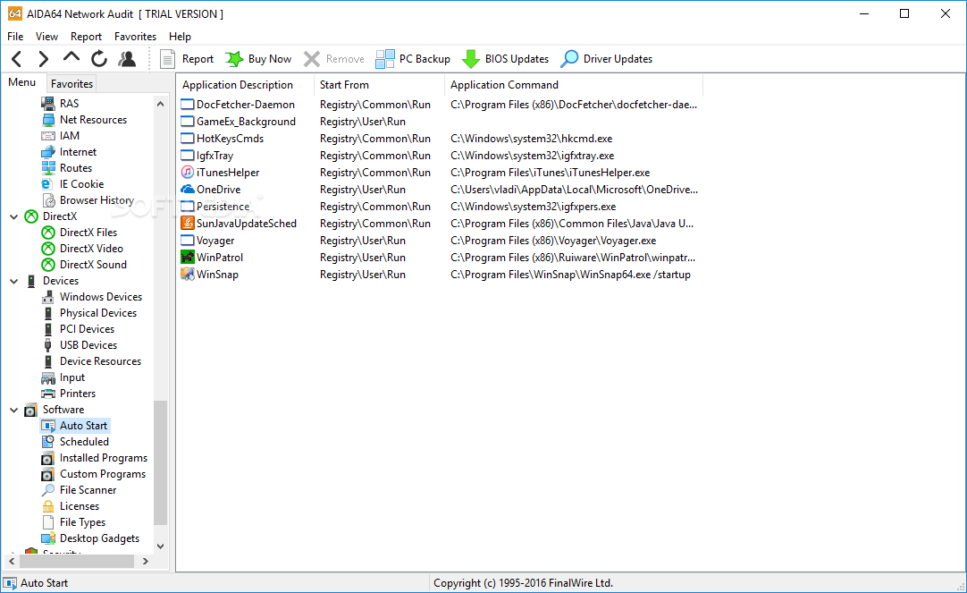967x593 pixels.
Task: Select Input in the tree
Action: coord(72,377)
